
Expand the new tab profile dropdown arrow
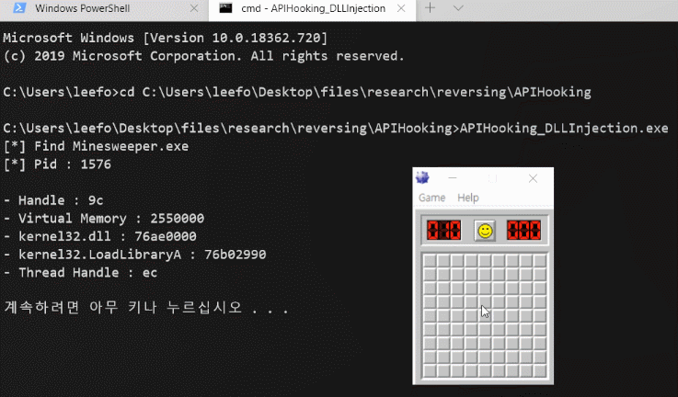(x=458, y=8)
